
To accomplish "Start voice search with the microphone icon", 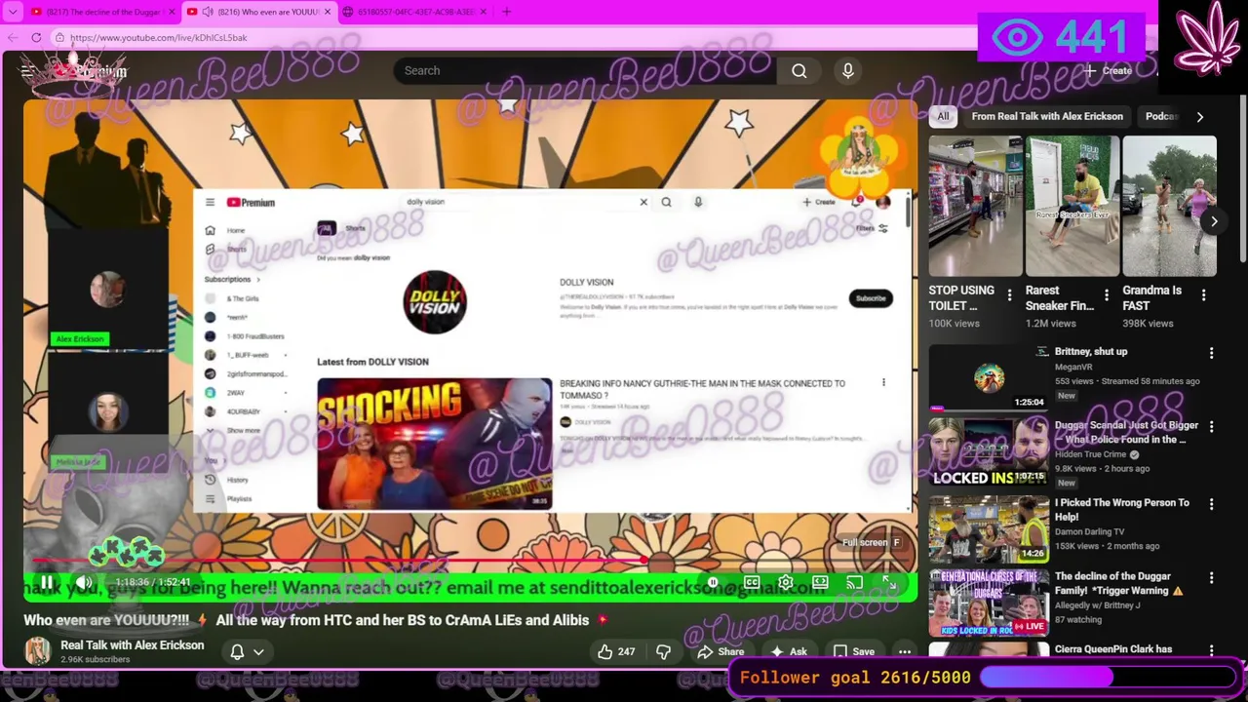I will [847, 70].
